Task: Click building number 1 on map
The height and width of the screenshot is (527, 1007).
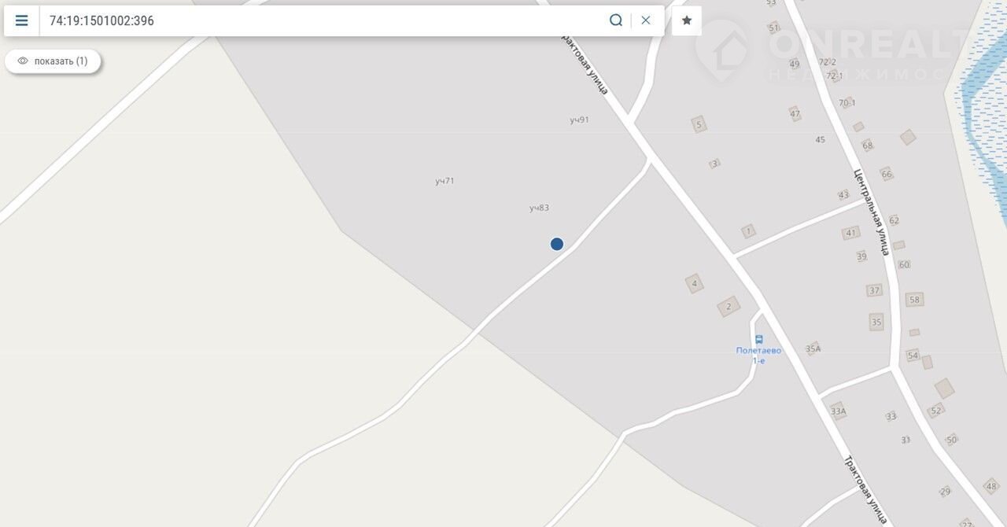Action: pyautogui.click(x=748, y=231)
